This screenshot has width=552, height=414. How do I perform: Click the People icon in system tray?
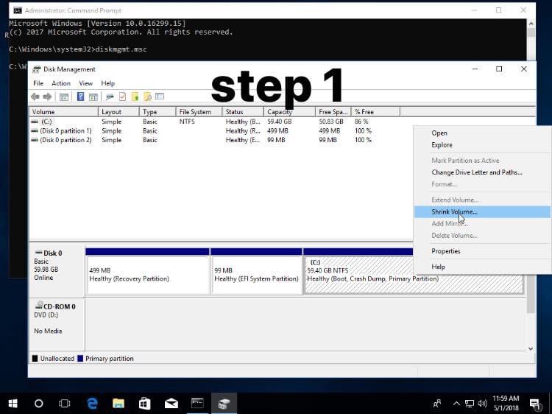tap(437, 404)
